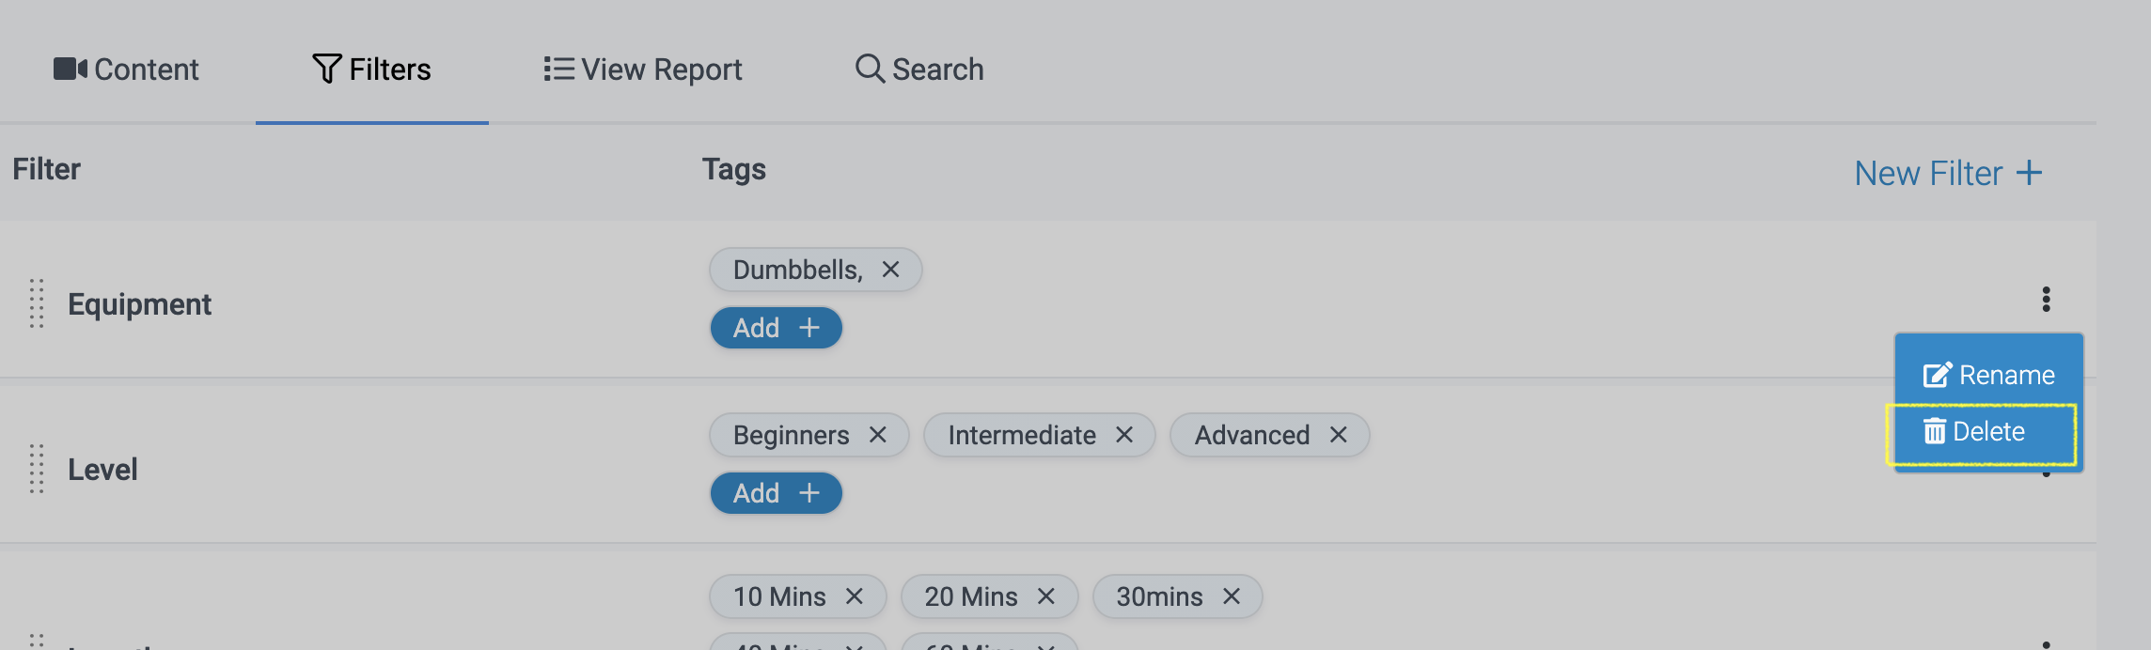
Task: Open Equipment filter three-dot menu
Action: [2046, 300]
